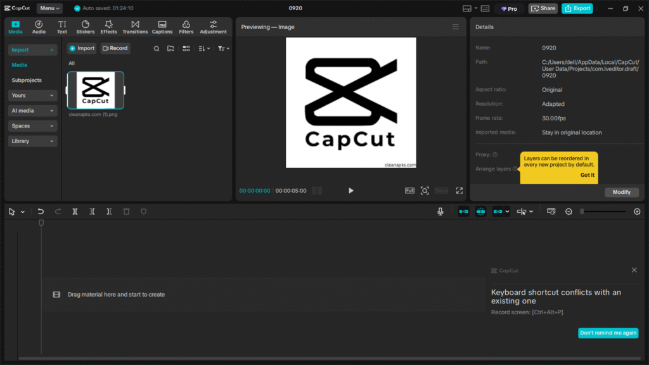
Task: Select the Media tab icon
Action: [x=15, y=27]
